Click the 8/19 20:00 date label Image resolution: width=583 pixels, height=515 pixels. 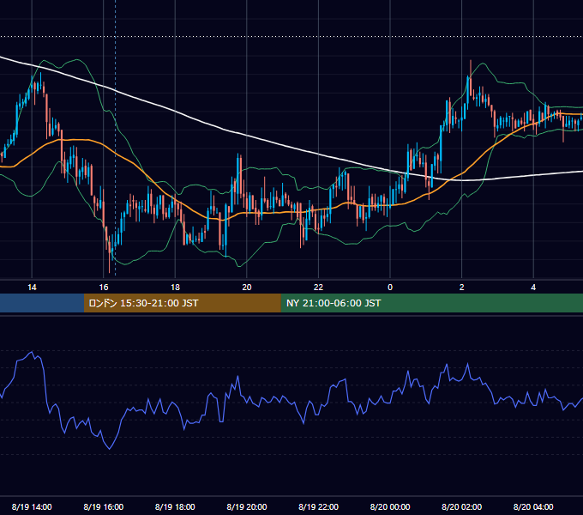click(247, 506)
